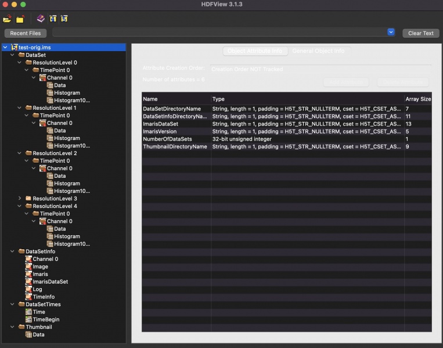Click ImarisDataSet group icon

[x=28, y=282]
